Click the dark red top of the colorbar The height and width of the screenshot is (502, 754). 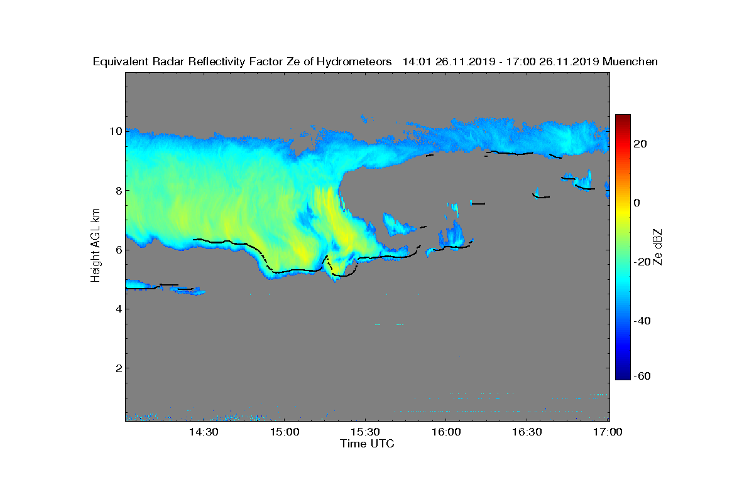coord(623,119)
